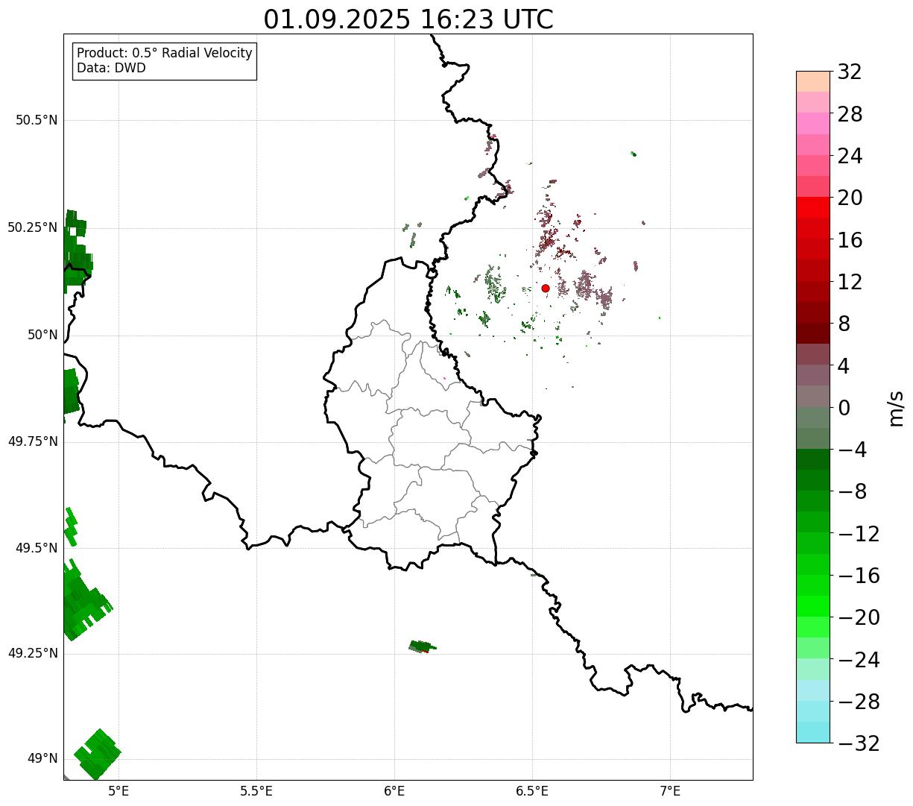Click the 50.25°N latitude tick label
Image resolution: width=913 pixels, height=806 pixels.
coord(33,227)
